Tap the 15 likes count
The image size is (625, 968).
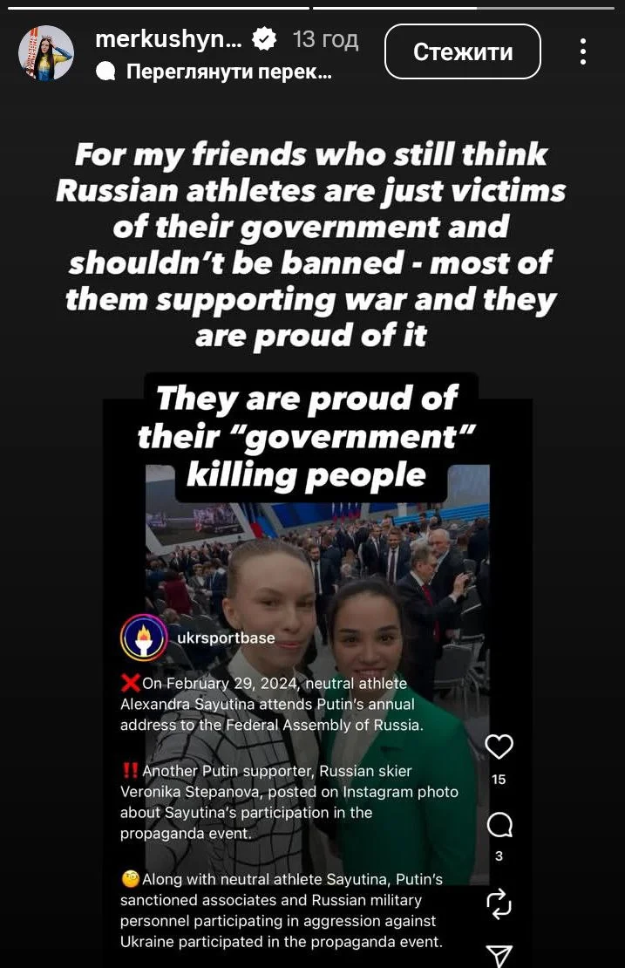(499, 780)
